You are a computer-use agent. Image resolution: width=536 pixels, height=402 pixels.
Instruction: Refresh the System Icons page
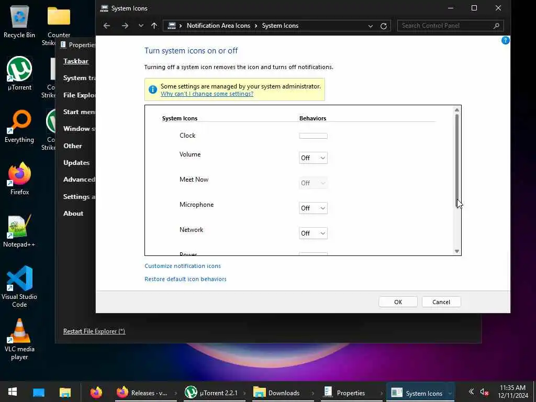[384, 26]
